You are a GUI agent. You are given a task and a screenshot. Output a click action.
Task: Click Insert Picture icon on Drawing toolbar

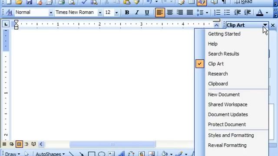click(152, 153)
